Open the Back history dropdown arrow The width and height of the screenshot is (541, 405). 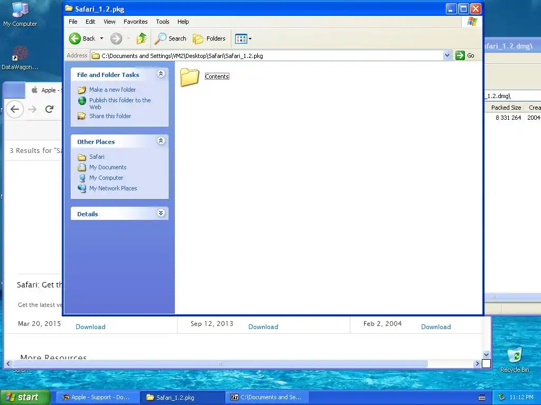click(102, 38)
